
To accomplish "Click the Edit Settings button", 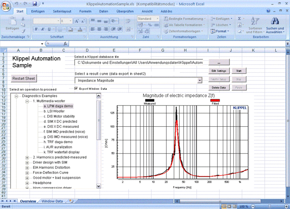I will tap(219, 71).
